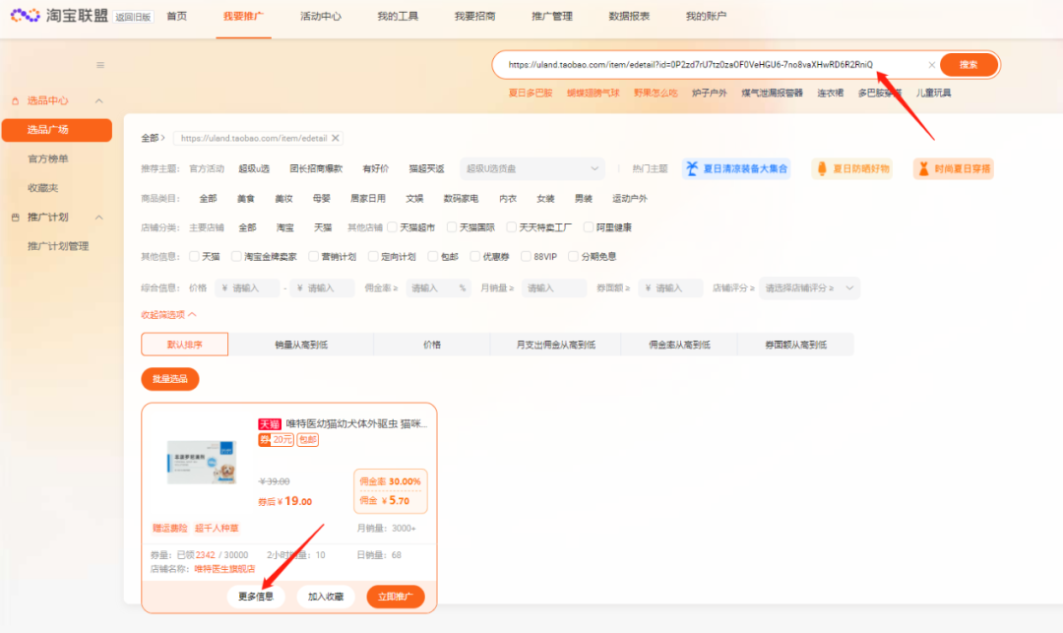
Task: Open the 店铺评分 dropdown
Action: pos(809,288)
